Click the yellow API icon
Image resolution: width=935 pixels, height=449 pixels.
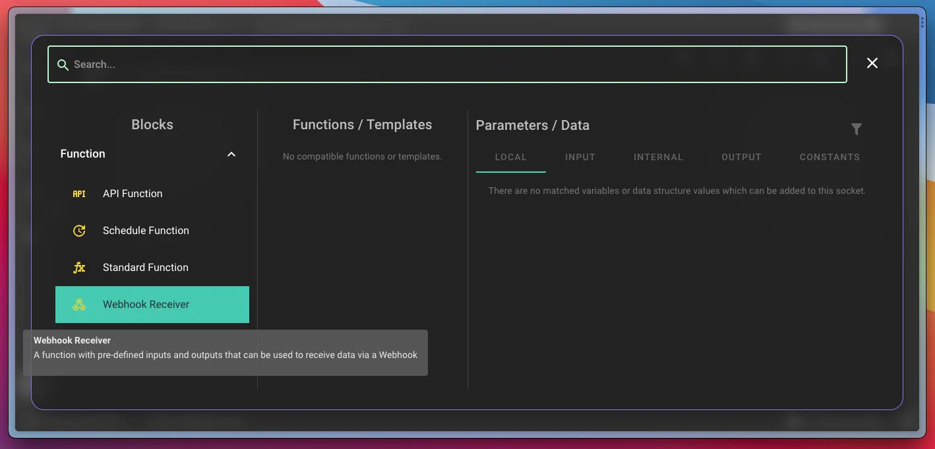(79, 194)
